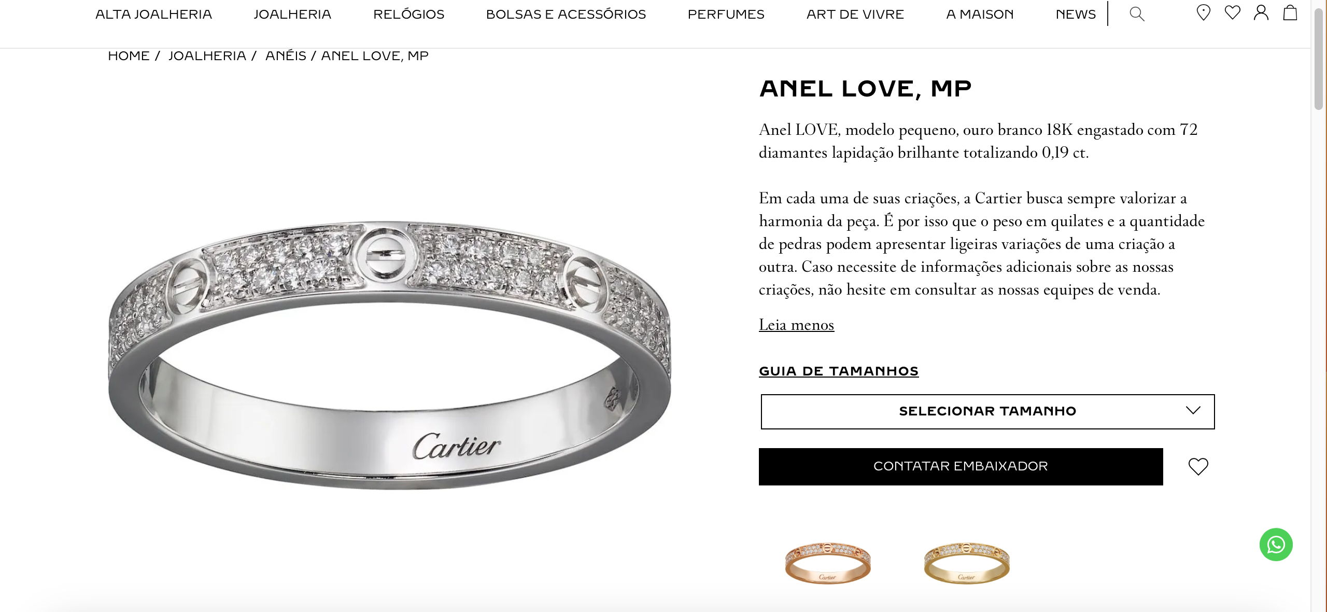This screenshot has width=1327, height=612.
Task: Open the account profile icon
Action: pos(1261,12)
